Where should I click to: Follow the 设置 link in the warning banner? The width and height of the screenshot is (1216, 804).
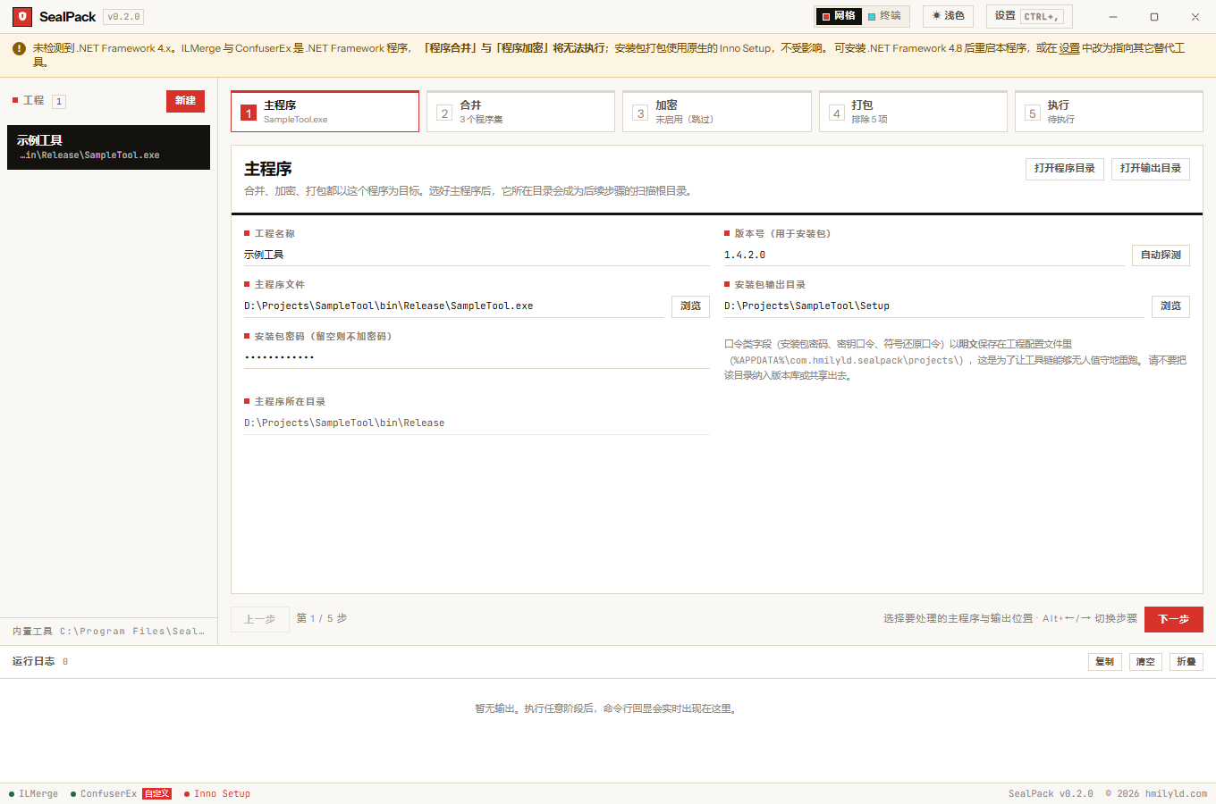(1069, 48)
